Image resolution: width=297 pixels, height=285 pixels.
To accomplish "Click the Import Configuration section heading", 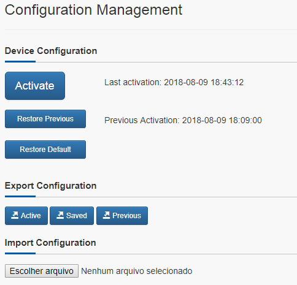I will click(x=50, y=243).
